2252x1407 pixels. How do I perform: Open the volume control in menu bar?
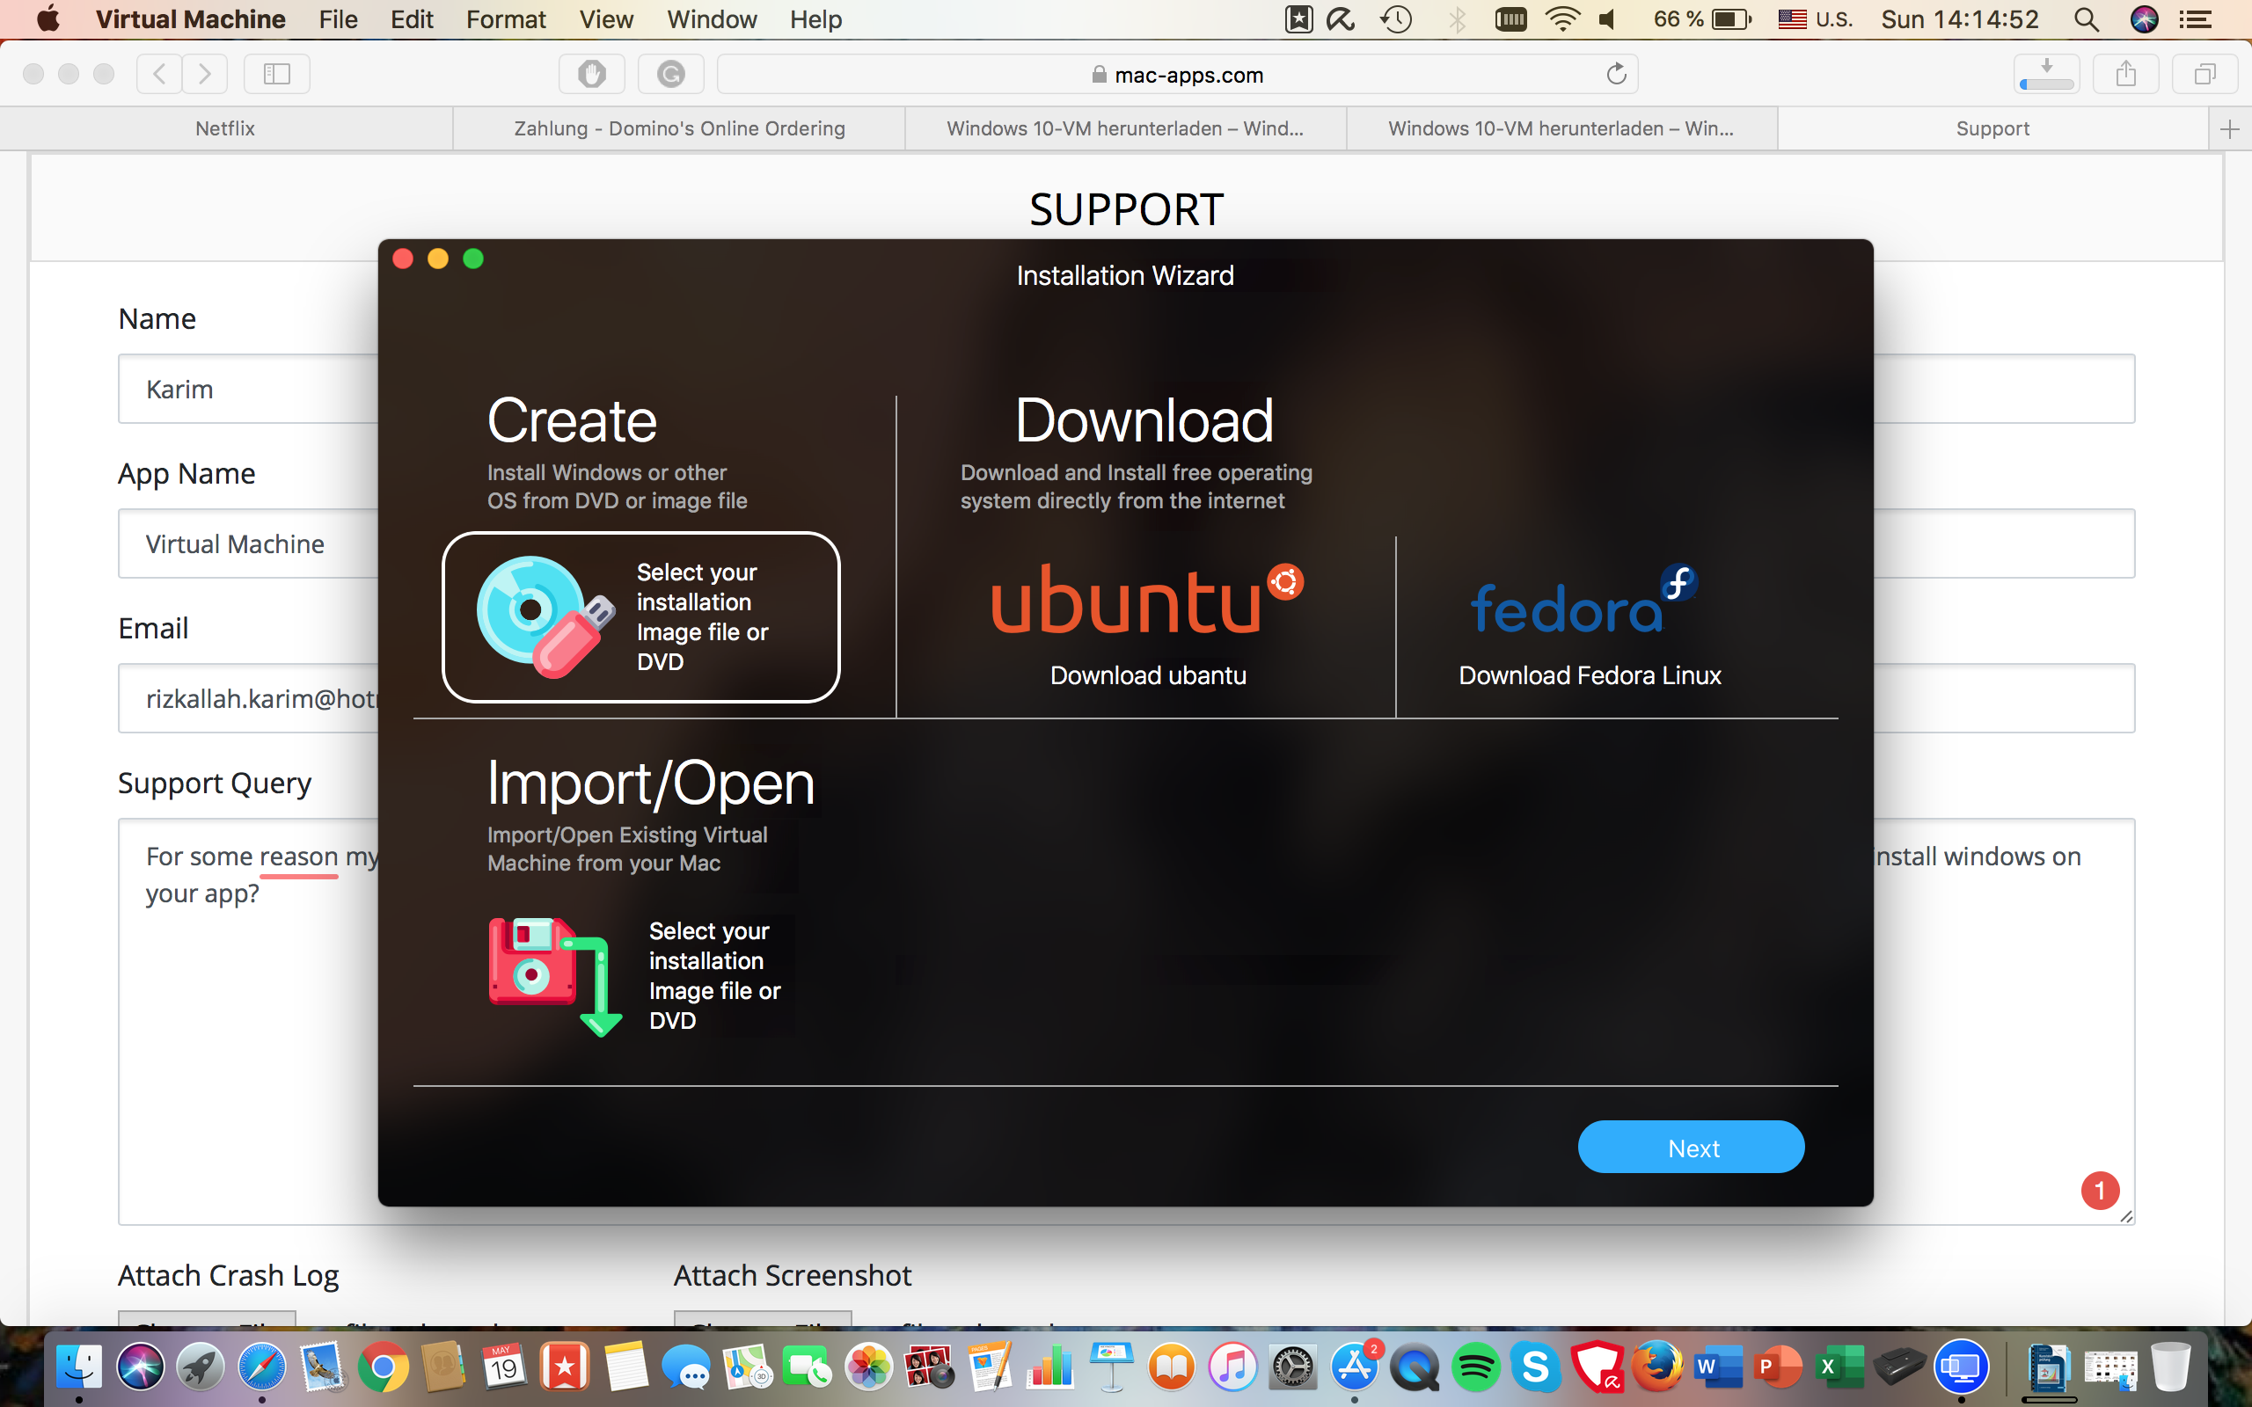[1608, 19]
